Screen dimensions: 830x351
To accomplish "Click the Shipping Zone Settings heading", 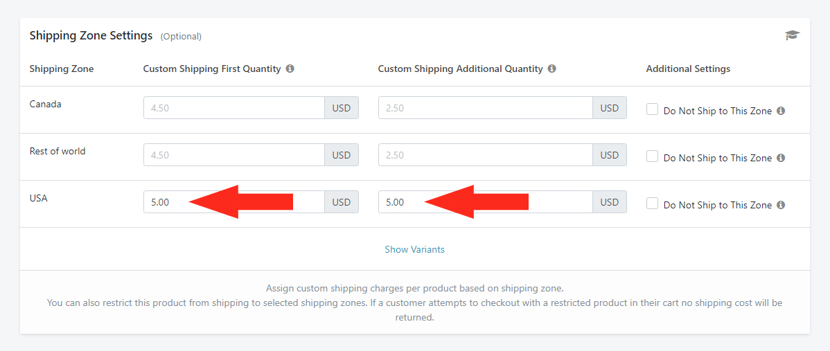I will tap(91, 35).
